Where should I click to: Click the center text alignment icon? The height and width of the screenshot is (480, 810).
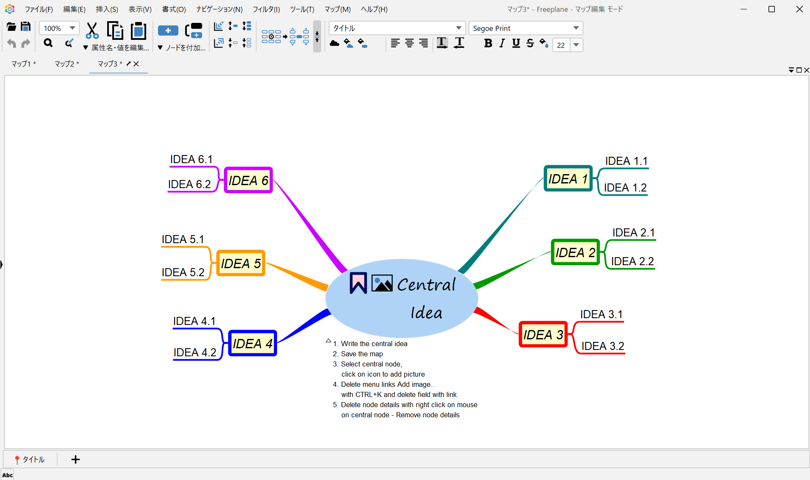point(409,43)
